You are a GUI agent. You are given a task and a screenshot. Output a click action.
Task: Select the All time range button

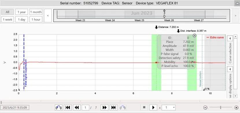(x=8, y=12)
